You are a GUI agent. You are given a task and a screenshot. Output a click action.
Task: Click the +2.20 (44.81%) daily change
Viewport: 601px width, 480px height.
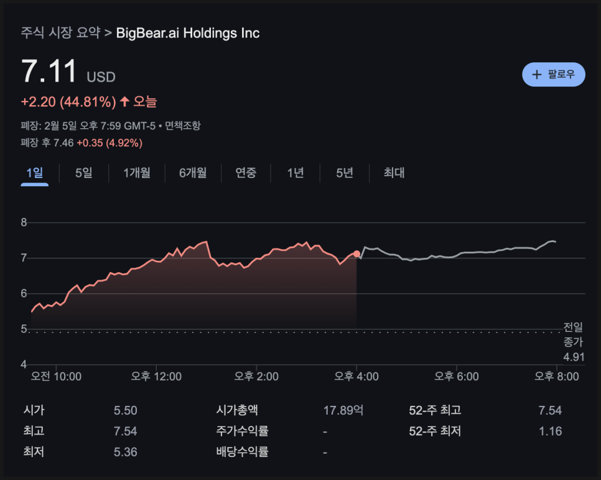pyautogui.click(x=68, y=102)
